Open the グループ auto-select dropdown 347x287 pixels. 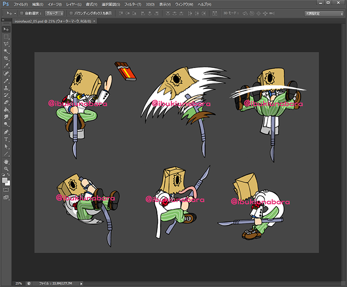pos(54,13)
